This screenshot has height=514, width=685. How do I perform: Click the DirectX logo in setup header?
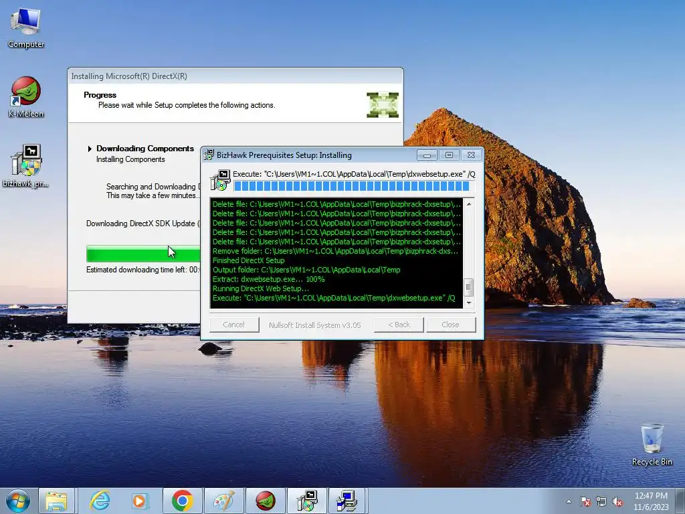pos(382,105)
